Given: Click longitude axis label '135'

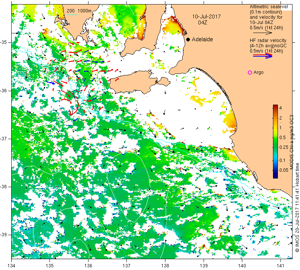Looking at the screenshot, I should point(50,266).
